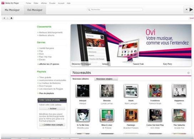Select the Yannick Noah banner item
The width and height of the screenshot is (194, 139).
coord(138,64)
